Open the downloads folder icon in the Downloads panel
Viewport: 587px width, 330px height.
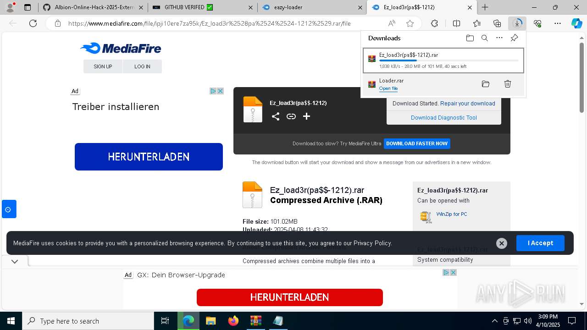click(470, 38)
